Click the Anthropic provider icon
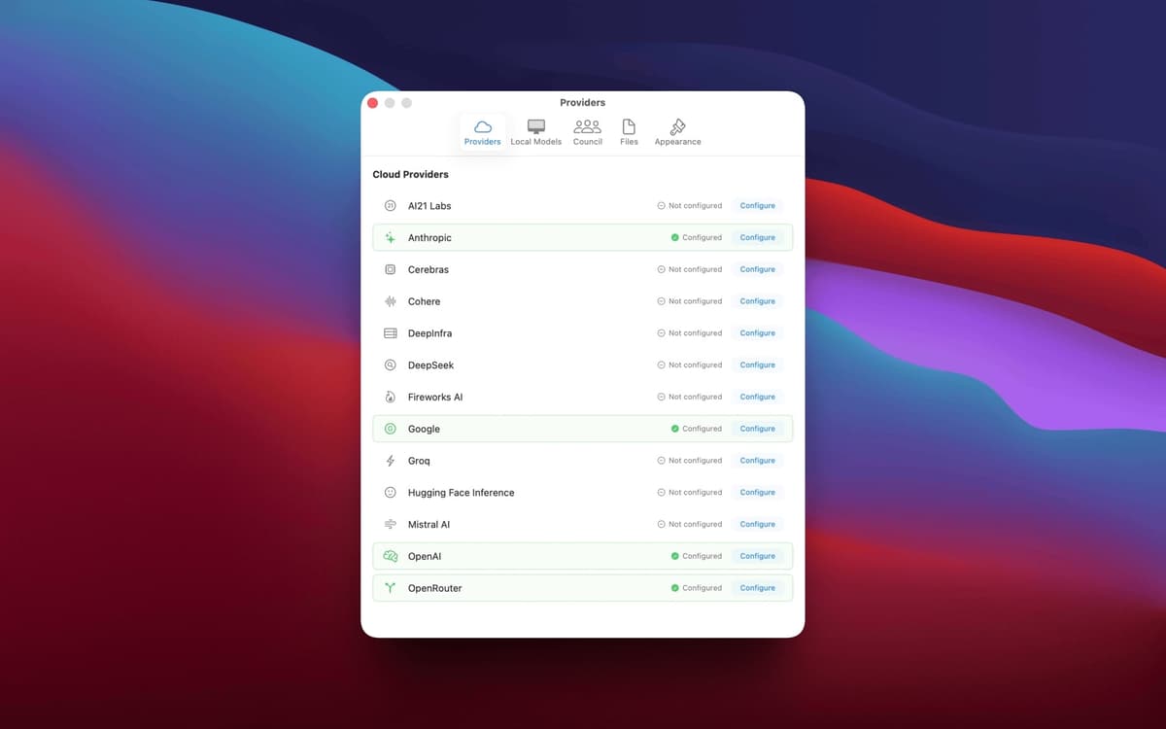 click(391, 237)
